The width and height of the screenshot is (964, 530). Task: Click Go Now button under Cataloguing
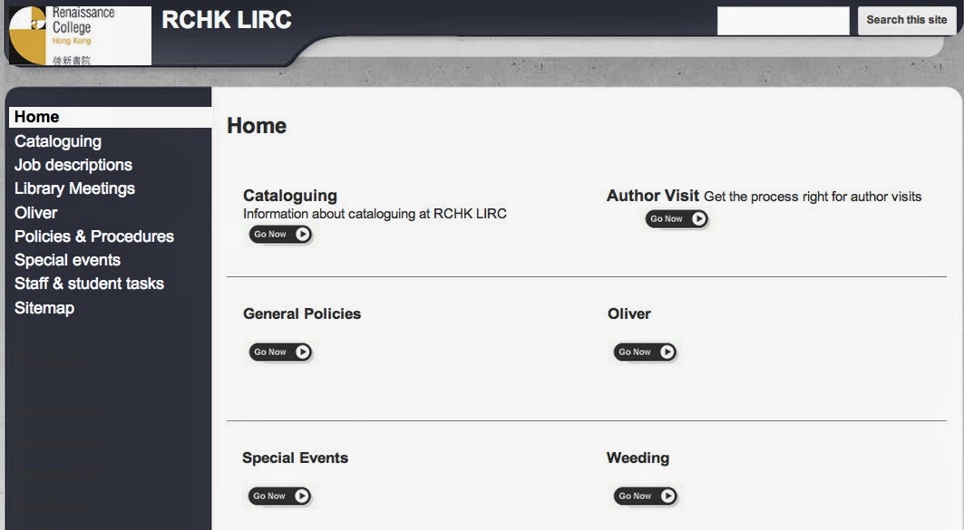pyautogui.click(x=280, y=234)
